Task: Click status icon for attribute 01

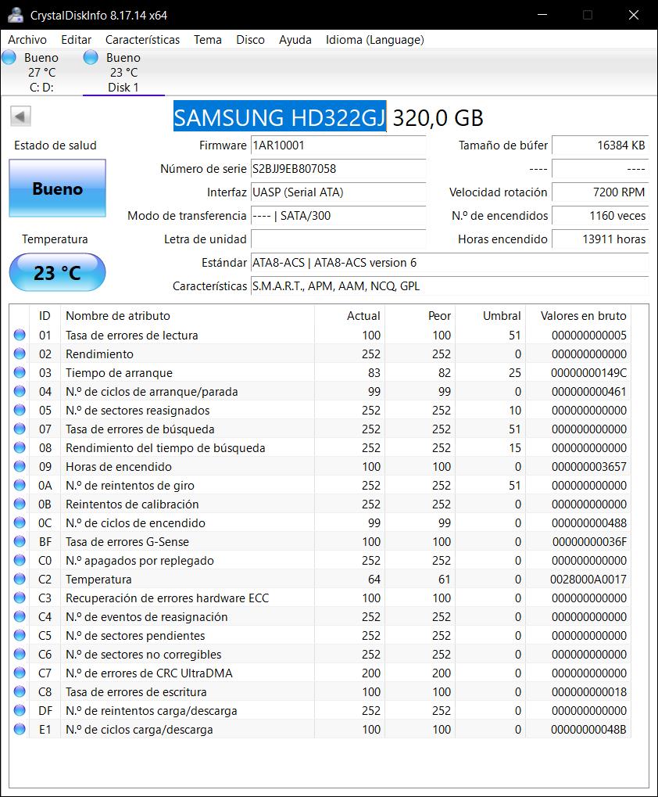Action: point(20,335)
